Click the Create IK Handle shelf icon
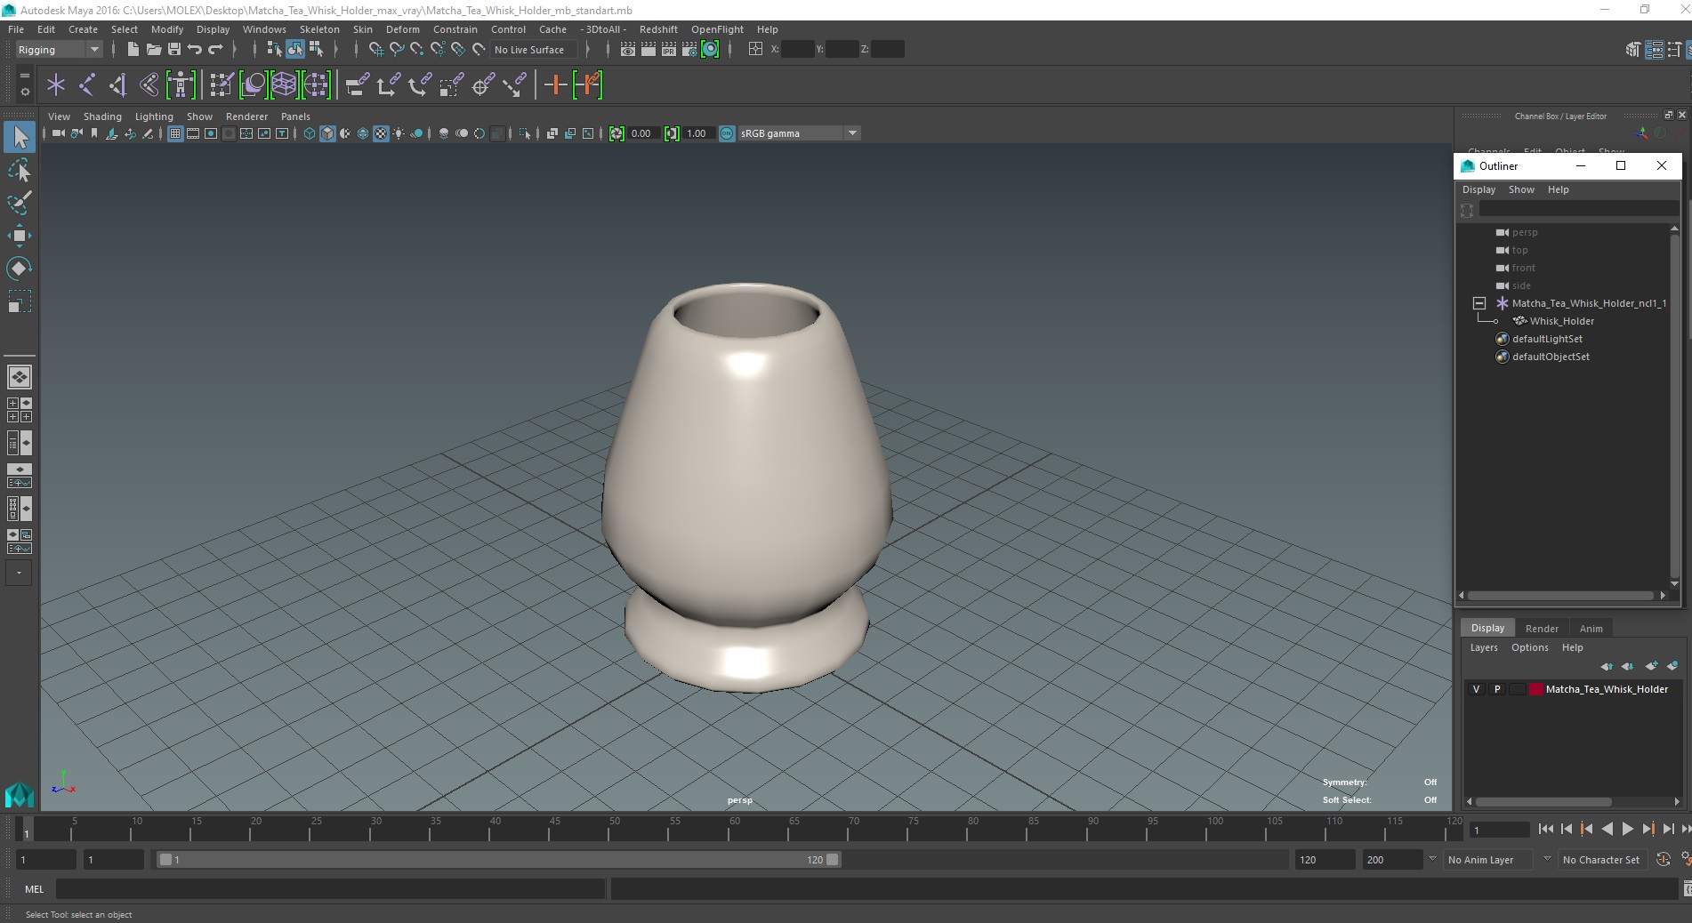The image size is (1692, 923). point(117,85)
